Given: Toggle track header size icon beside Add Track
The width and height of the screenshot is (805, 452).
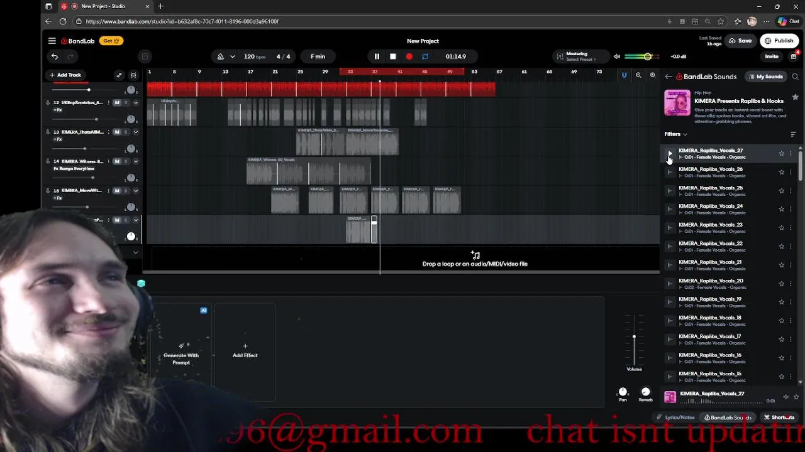Looking at the screenshot, I should tap(133, 75).
